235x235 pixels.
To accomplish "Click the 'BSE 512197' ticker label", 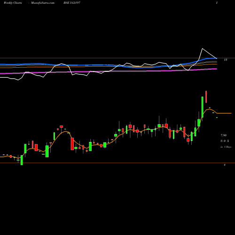I will [72, 3].
